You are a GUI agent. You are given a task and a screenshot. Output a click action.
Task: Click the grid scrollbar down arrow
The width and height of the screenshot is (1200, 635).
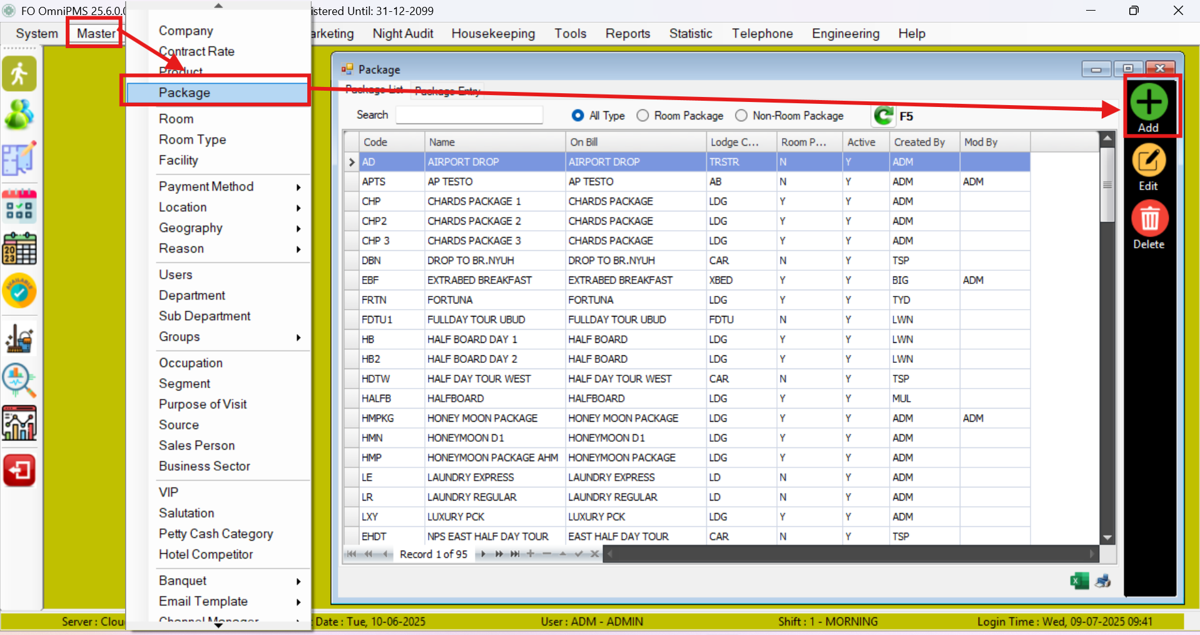pyautogui.click(x=1107, y=537)
